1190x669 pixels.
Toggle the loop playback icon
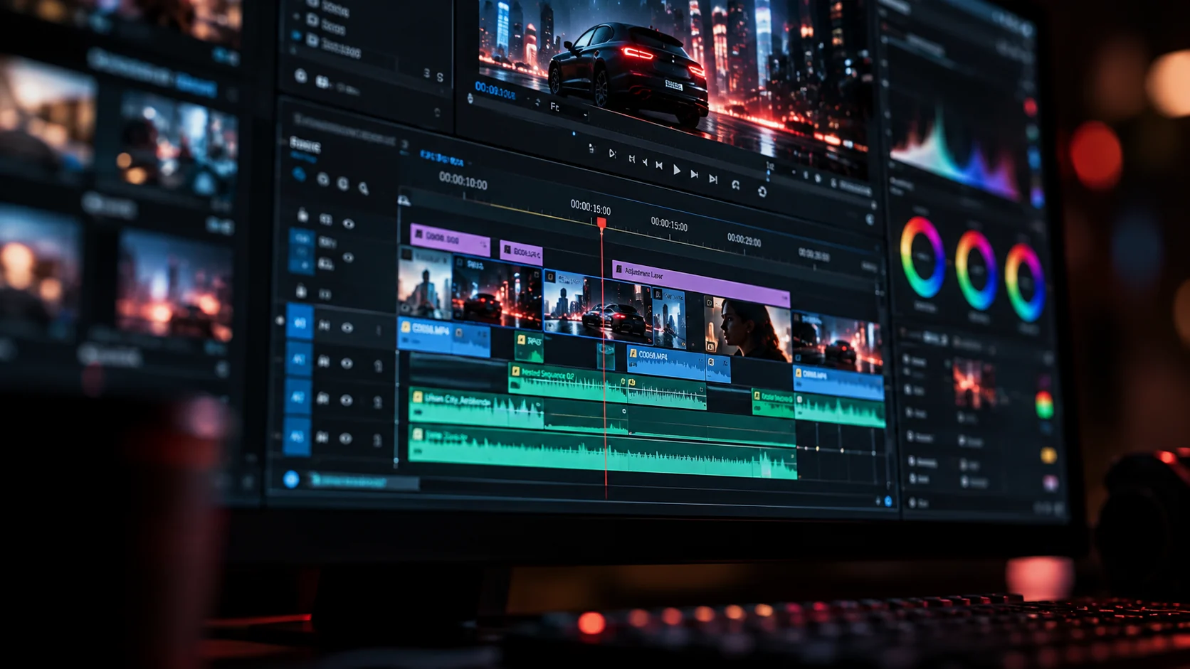(736, 185)
